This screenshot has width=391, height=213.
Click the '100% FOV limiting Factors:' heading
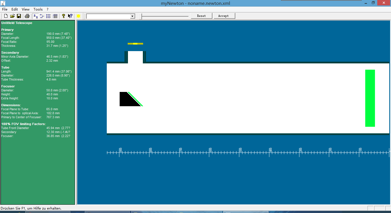coord(23,124)
